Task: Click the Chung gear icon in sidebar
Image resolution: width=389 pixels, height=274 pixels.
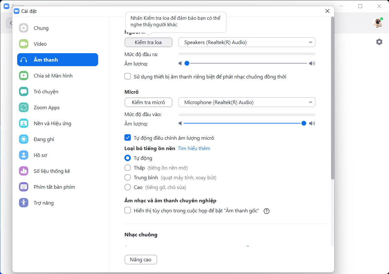Action: point(24,28)
